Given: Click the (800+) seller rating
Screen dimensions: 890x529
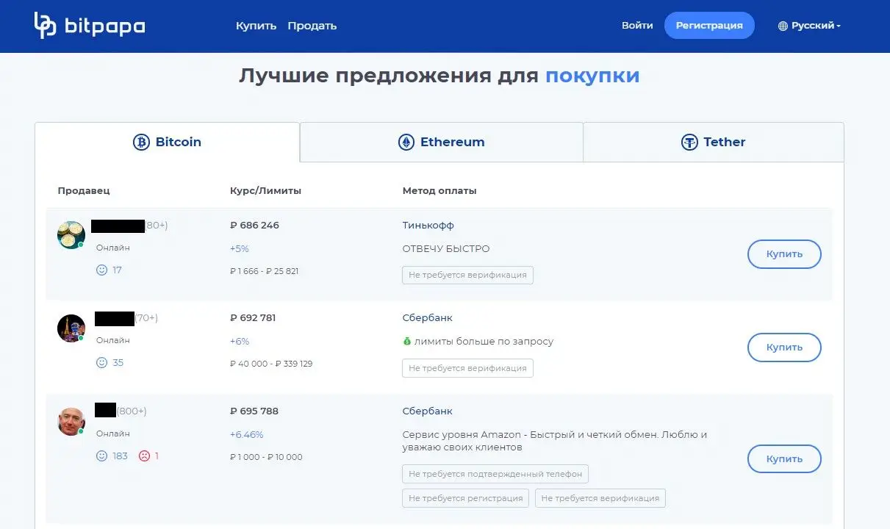Looking at the screenshot, I should coord(132,411).
